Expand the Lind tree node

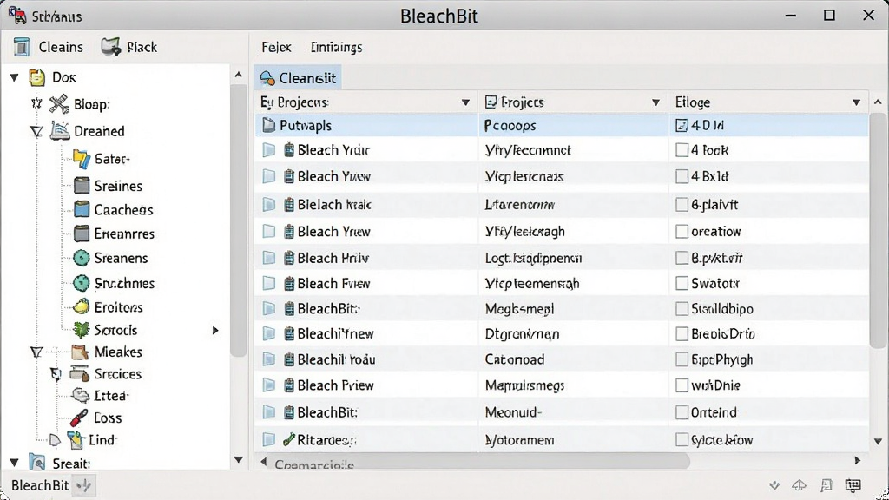55,440
